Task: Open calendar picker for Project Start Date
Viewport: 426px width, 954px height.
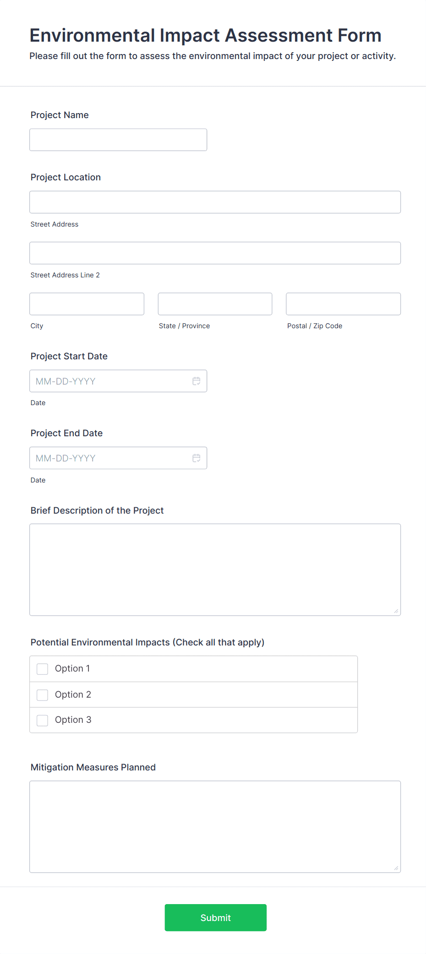Action: [196, 381]
